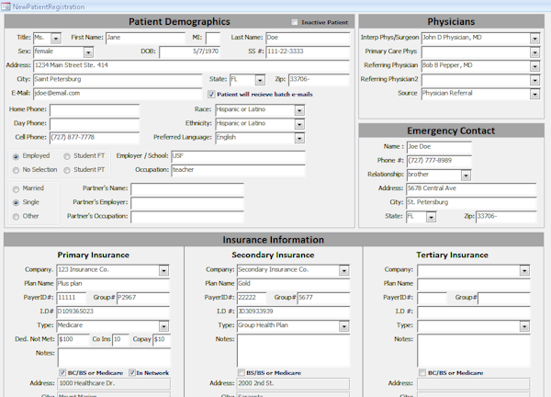
Task: Expand the Race dropdown list
Action: tap(299, 110)
